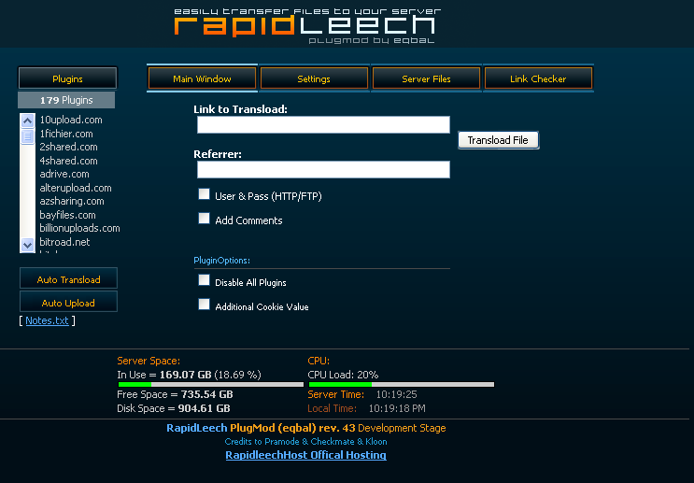Image resolution: width=694 pixels, height=483 pixels.
Task: Click the Transload File button
Action: click(499, 140)
